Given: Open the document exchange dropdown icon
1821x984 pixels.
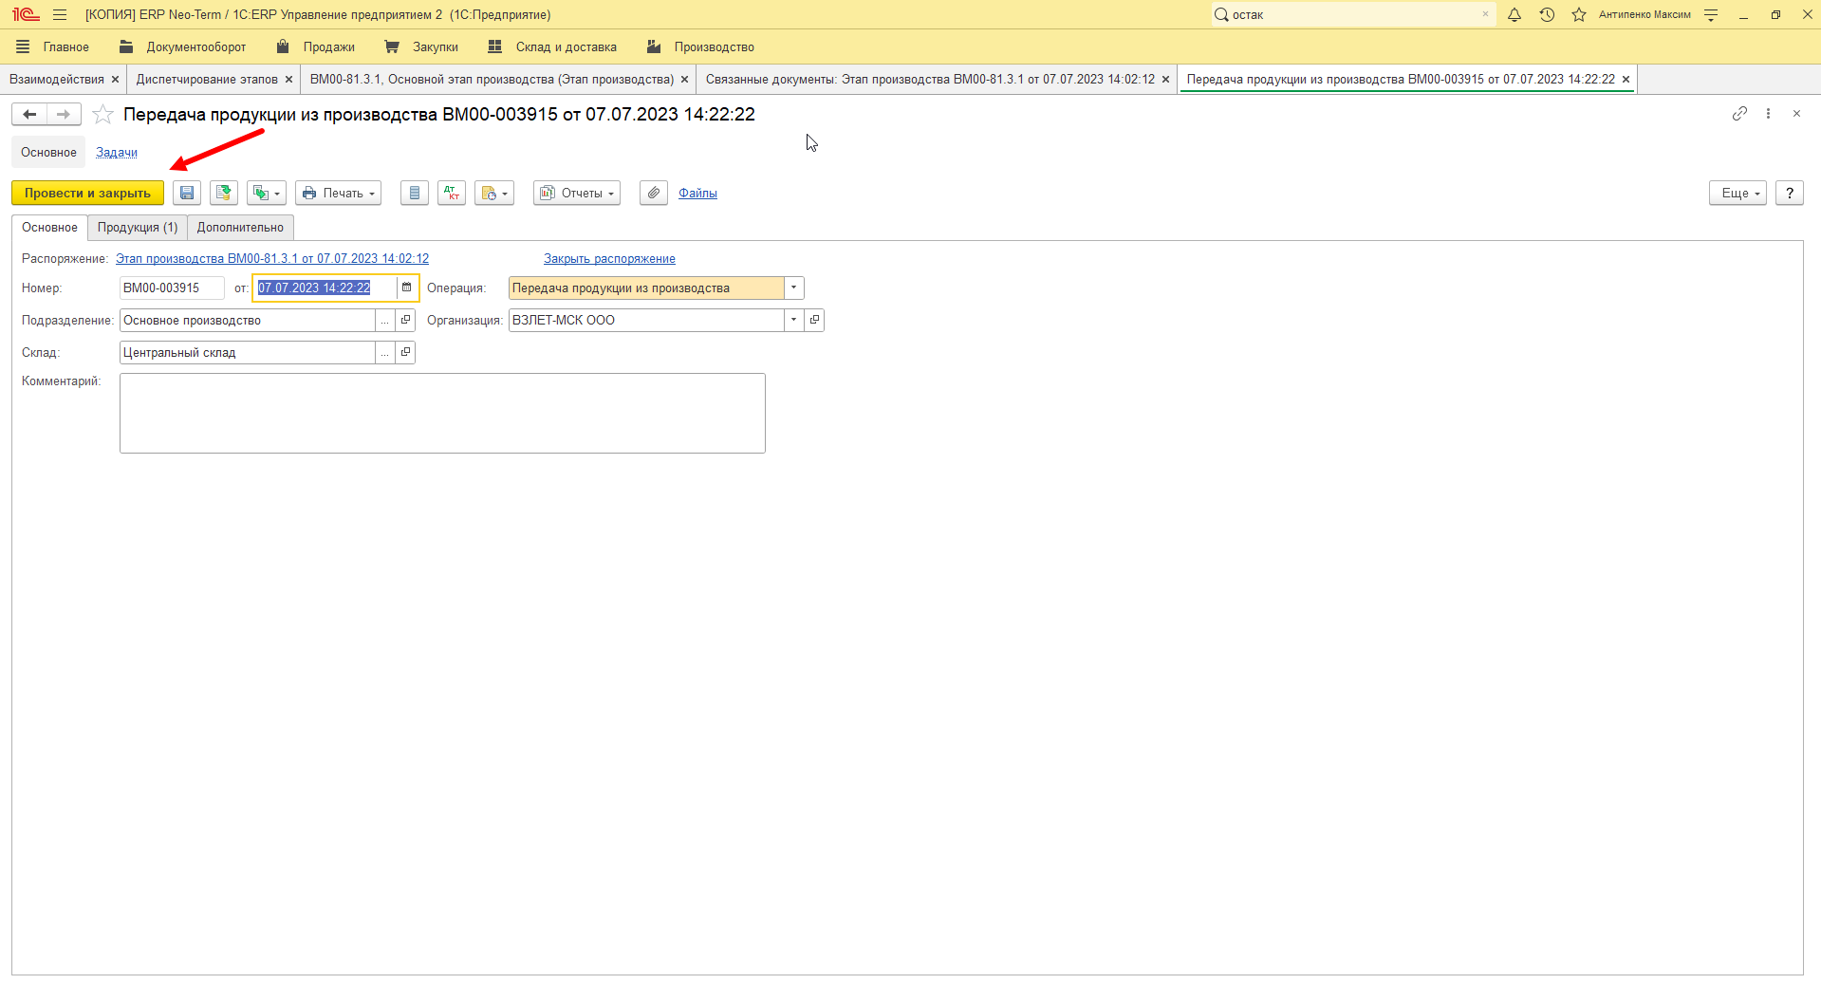Looking at the screenshot, I should click(x=494, y=193).
